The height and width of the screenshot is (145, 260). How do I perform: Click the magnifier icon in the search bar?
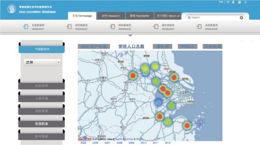[x=189, y=17]
